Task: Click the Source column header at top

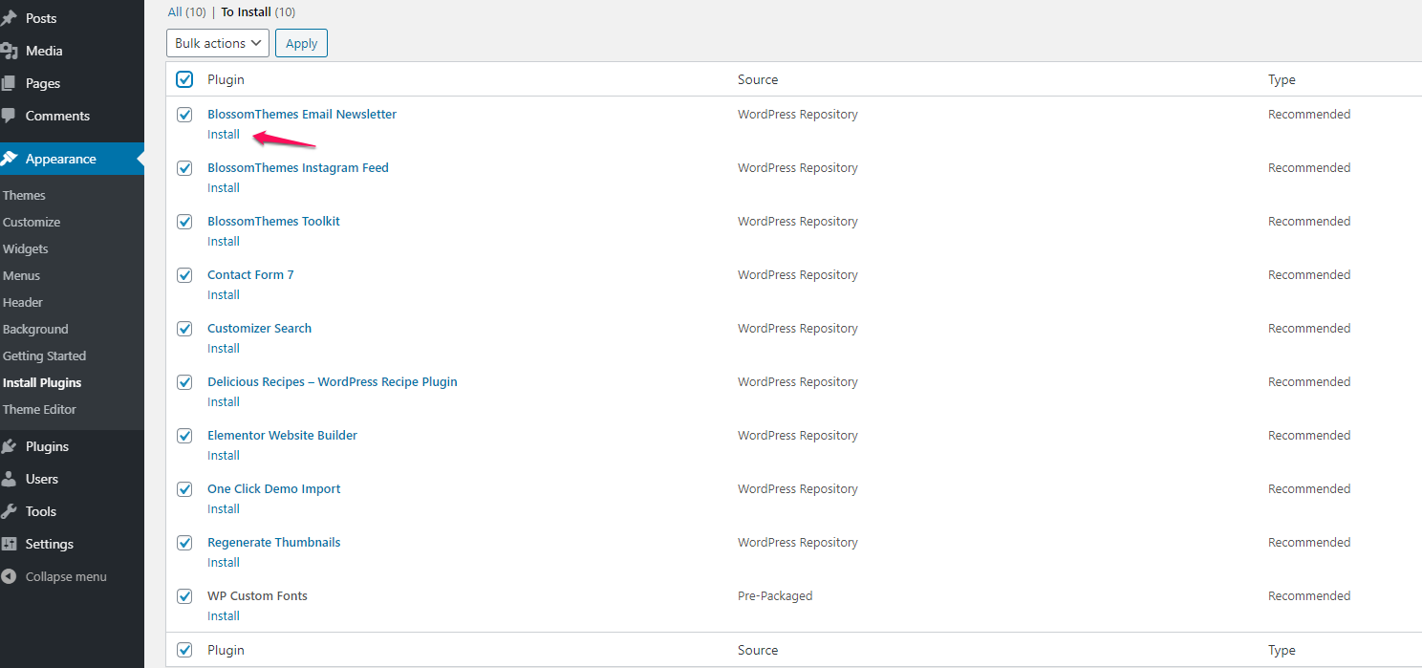Action: (758, 79)
